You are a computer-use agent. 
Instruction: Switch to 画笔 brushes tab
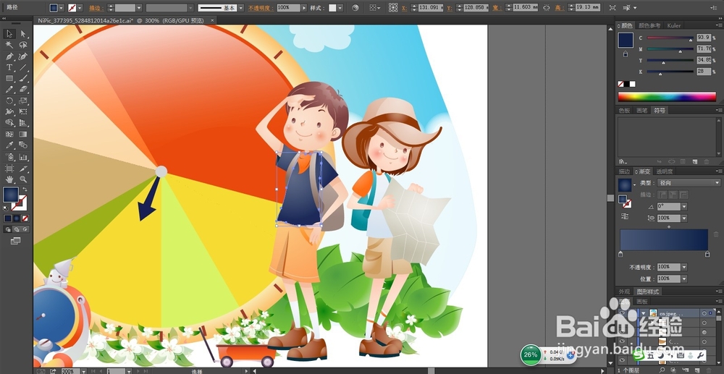[641, 111]
